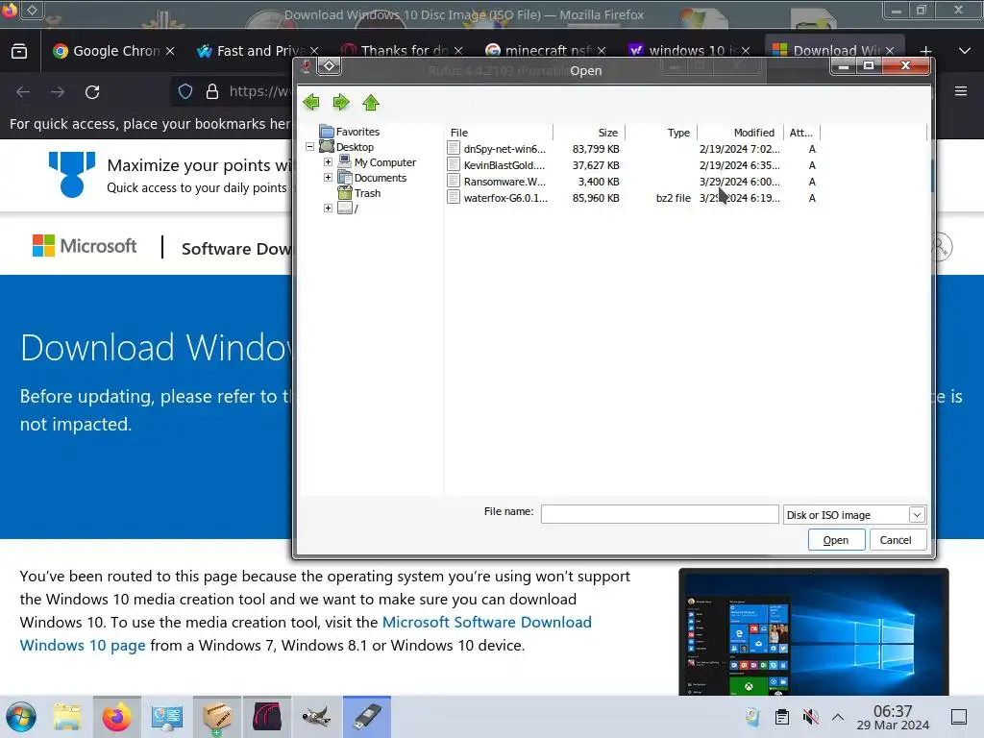Sort files by the File column header
The height and width of the screenshot is (738, 984).
tap(499, 133)
